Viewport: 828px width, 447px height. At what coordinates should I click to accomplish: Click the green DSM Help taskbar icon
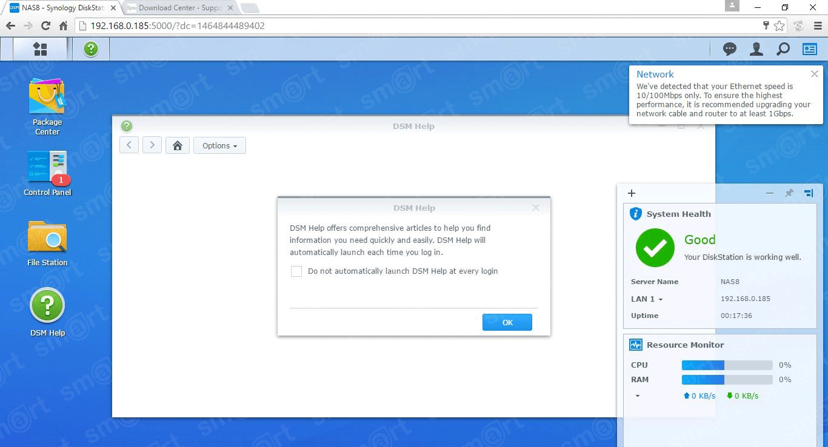pyautogui.click(x=91, y=49)
